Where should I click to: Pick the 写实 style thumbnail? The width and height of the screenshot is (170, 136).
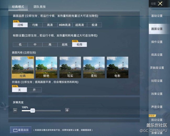[70, 67]
